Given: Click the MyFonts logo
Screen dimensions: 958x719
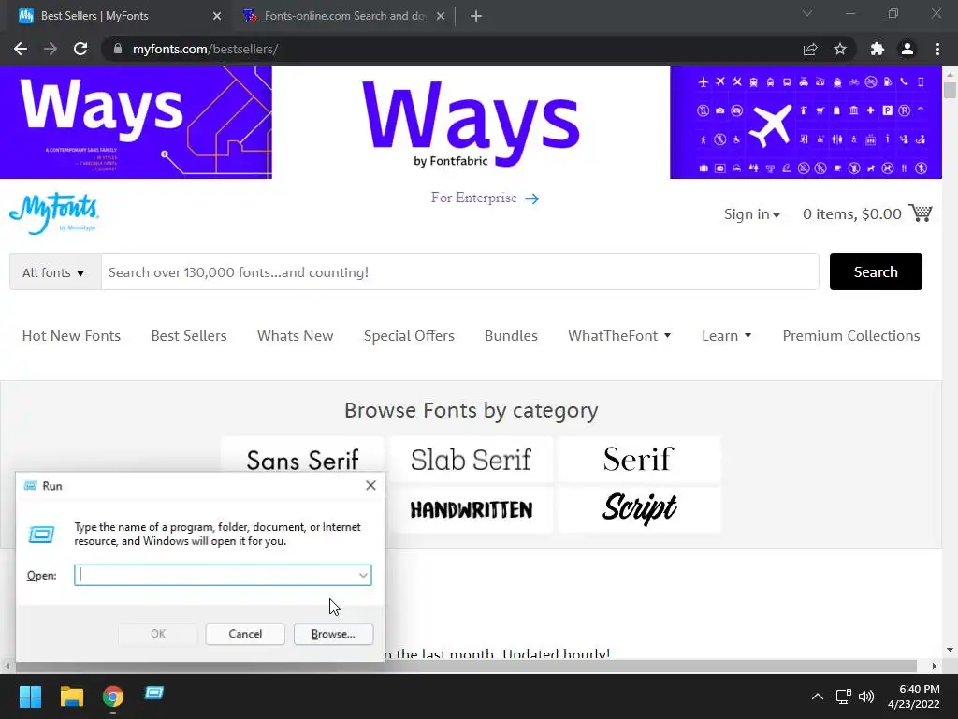Looking at the screenshot, I should (53, 213).
